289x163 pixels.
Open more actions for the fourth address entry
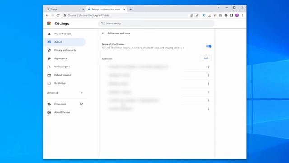tap(208, 92)
